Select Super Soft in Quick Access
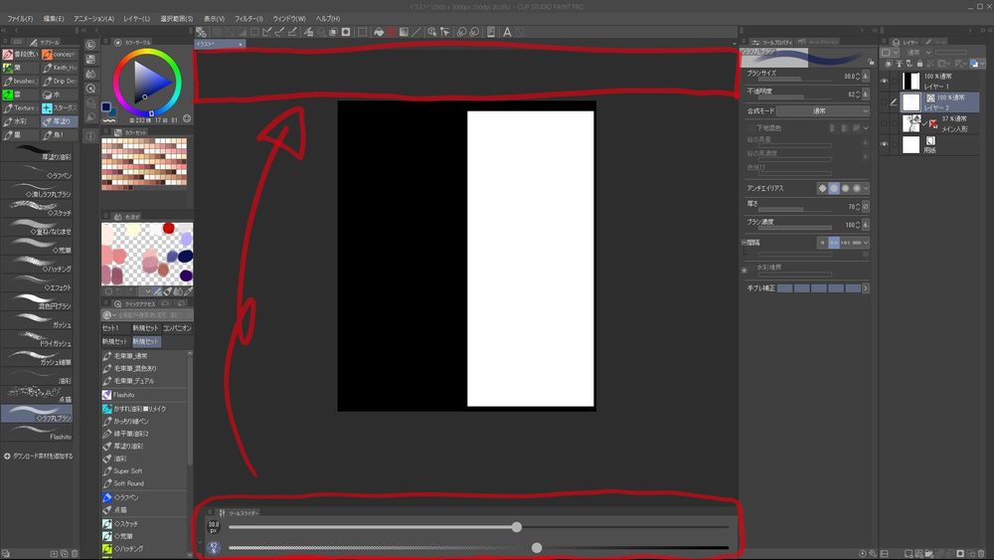994x560 pixels. [128, 471]
